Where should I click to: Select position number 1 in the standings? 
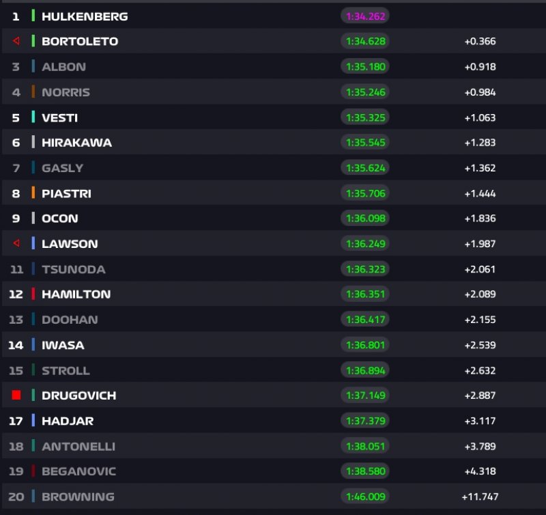pyautogui.click(x=16, y=16)
